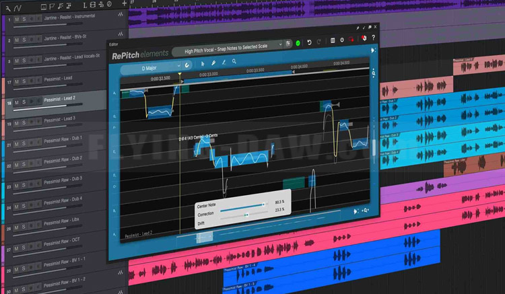Click the teal note block near C# row
This screenshot has width=505, height=294.
tap(294, 183)
